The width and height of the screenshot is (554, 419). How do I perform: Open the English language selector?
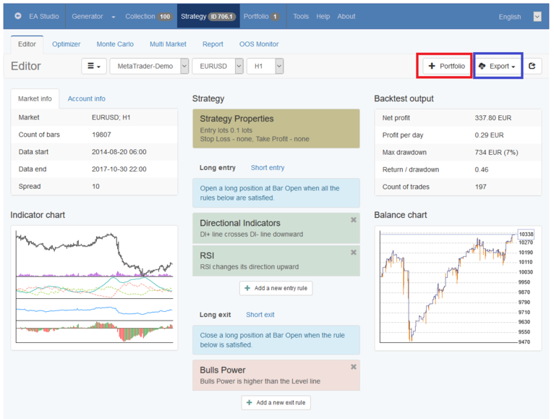(x=519, y=17)
